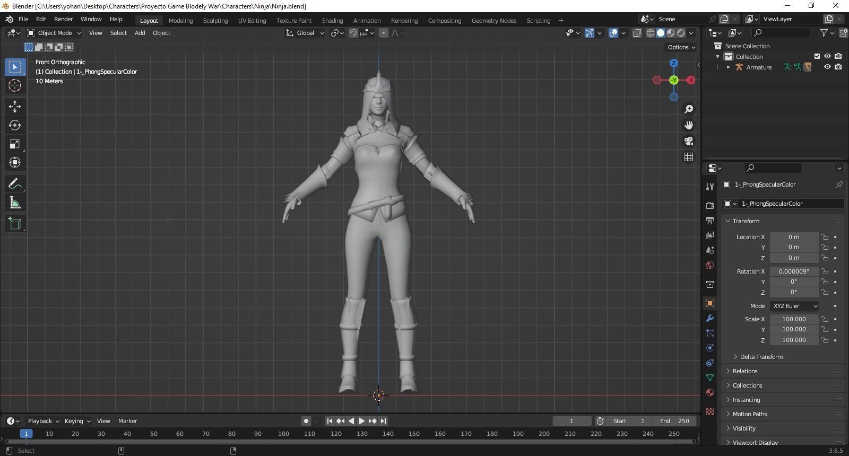Switch to the Sculpting workspace tab
The height and width of the screenshot is (456, 849).
click(x=215, y=21)
